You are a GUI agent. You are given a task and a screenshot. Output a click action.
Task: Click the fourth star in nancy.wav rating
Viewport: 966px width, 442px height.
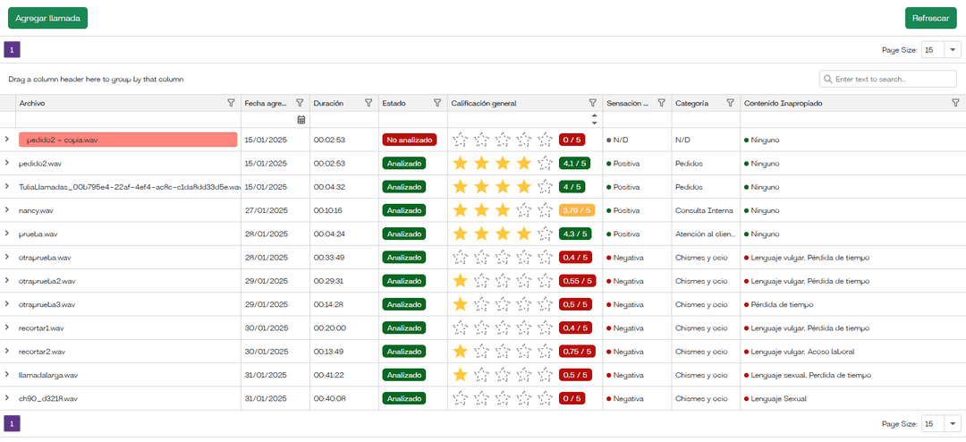tap(523, 210)
